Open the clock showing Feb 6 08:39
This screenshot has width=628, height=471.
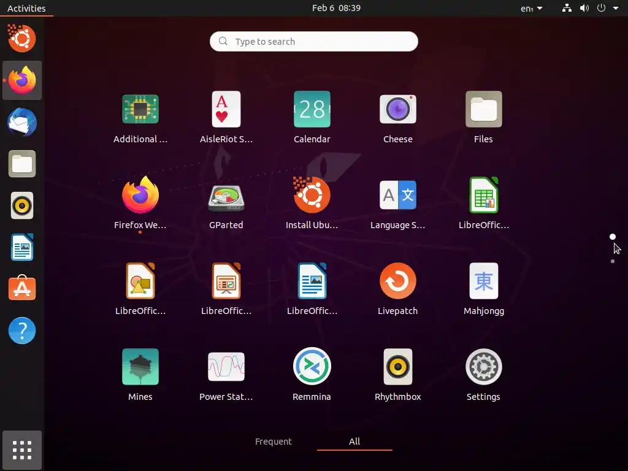(x=337, y=8)
